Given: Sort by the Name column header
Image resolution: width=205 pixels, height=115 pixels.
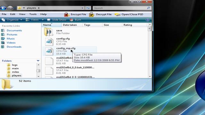Looking at the screenshot, I should tap(51, 25).
